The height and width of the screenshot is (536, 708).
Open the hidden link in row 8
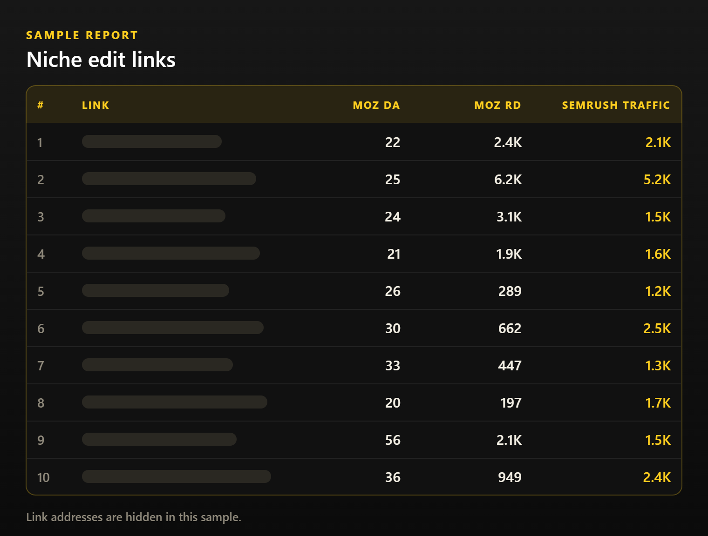[175, 402]
